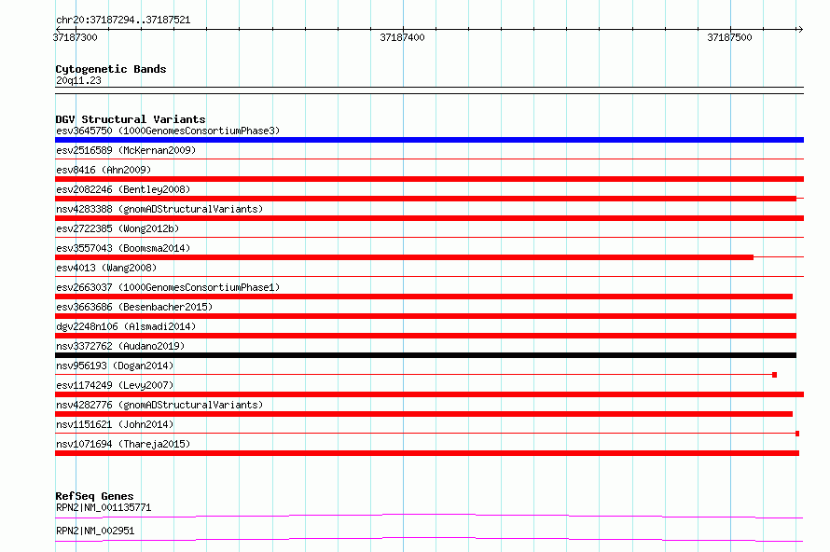Select the 20q11.23 band label

[x=78, y=80]
